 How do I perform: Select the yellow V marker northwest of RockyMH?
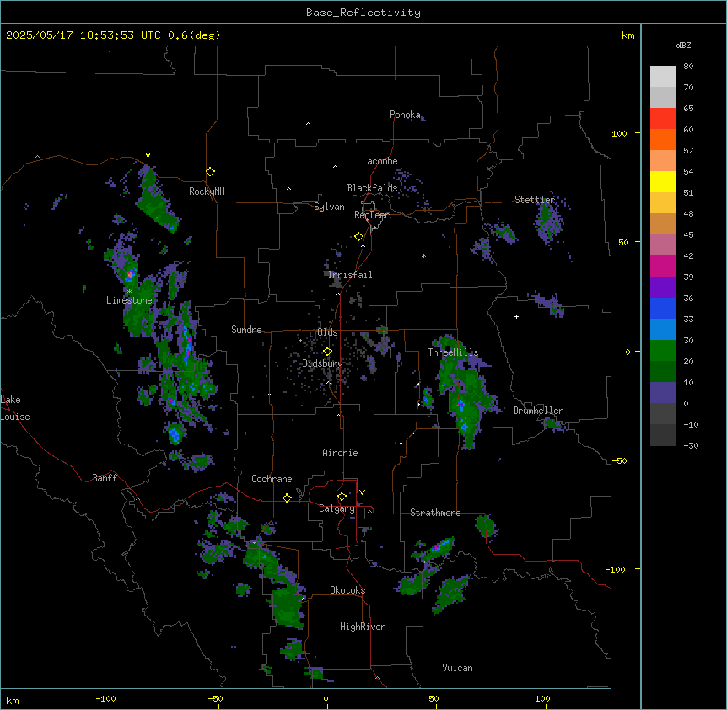tap(148, 155)
